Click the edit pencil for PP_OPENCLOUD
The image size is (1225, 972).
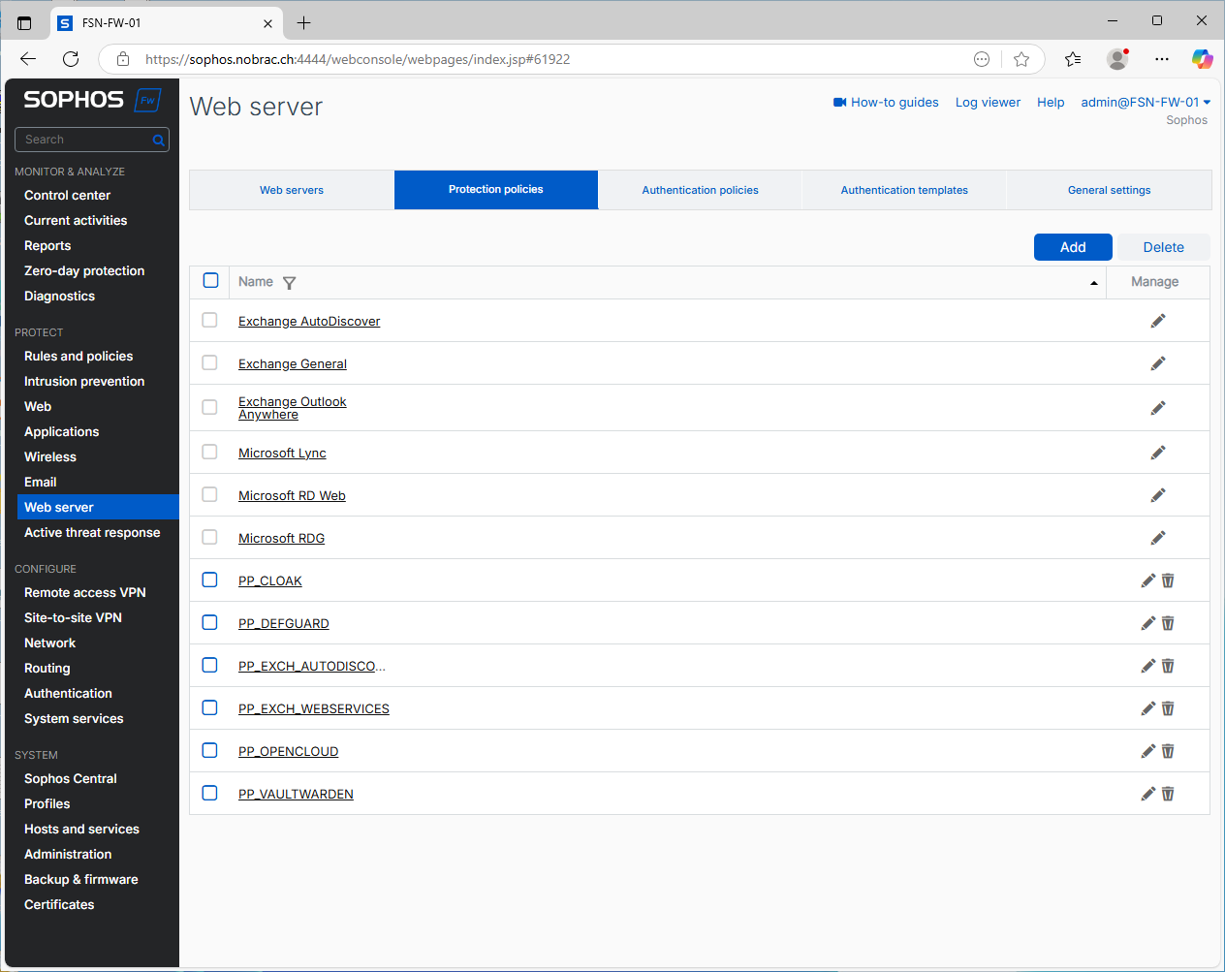pos(1148,751)
